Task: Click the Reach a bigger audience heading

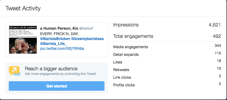Action: pyautogui.click(x=51, y=68)
